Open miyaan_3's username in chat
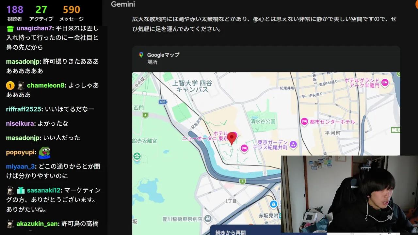Image resolution: width=418 pixels, height=235 pixels. tap(20, 166)
